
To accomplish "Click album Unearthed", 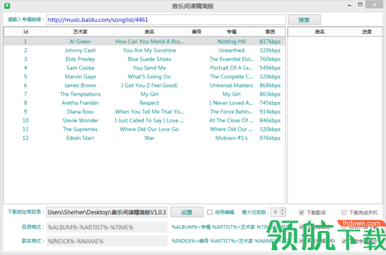I will click(x=232, y=50).
